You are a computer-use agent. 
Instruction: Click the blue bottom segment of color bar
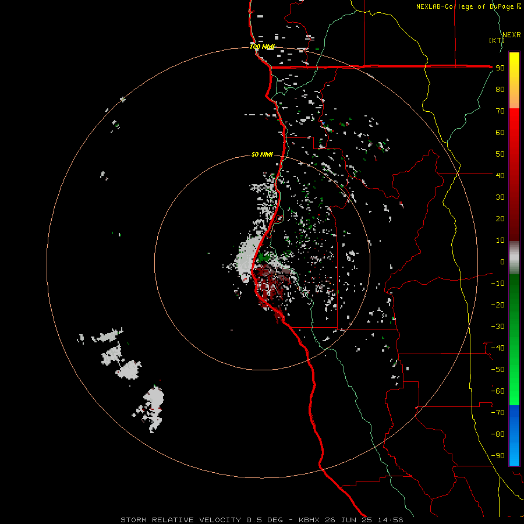point(514,436)
